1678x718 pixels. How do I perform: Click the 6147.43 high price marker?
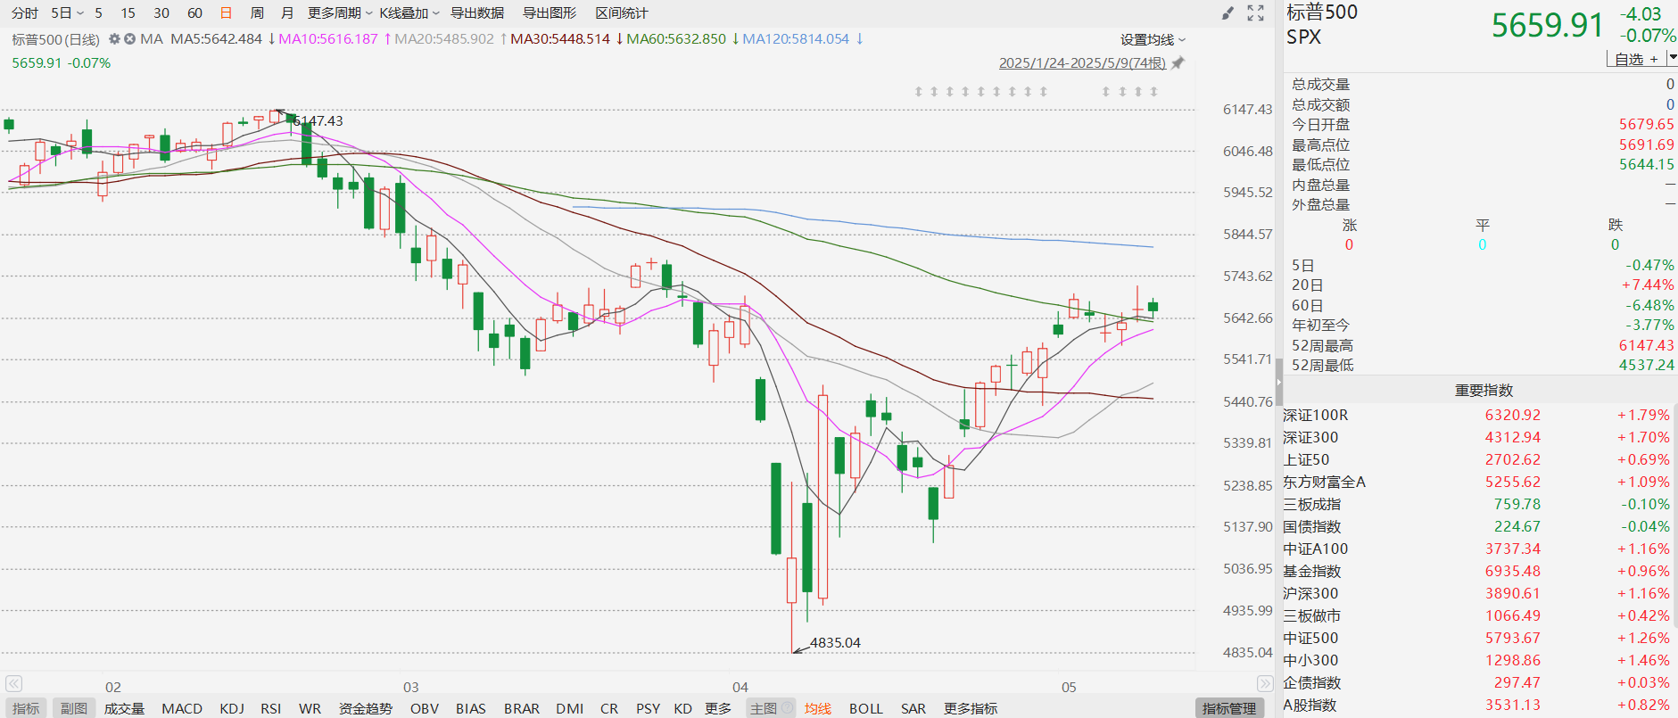318,121
